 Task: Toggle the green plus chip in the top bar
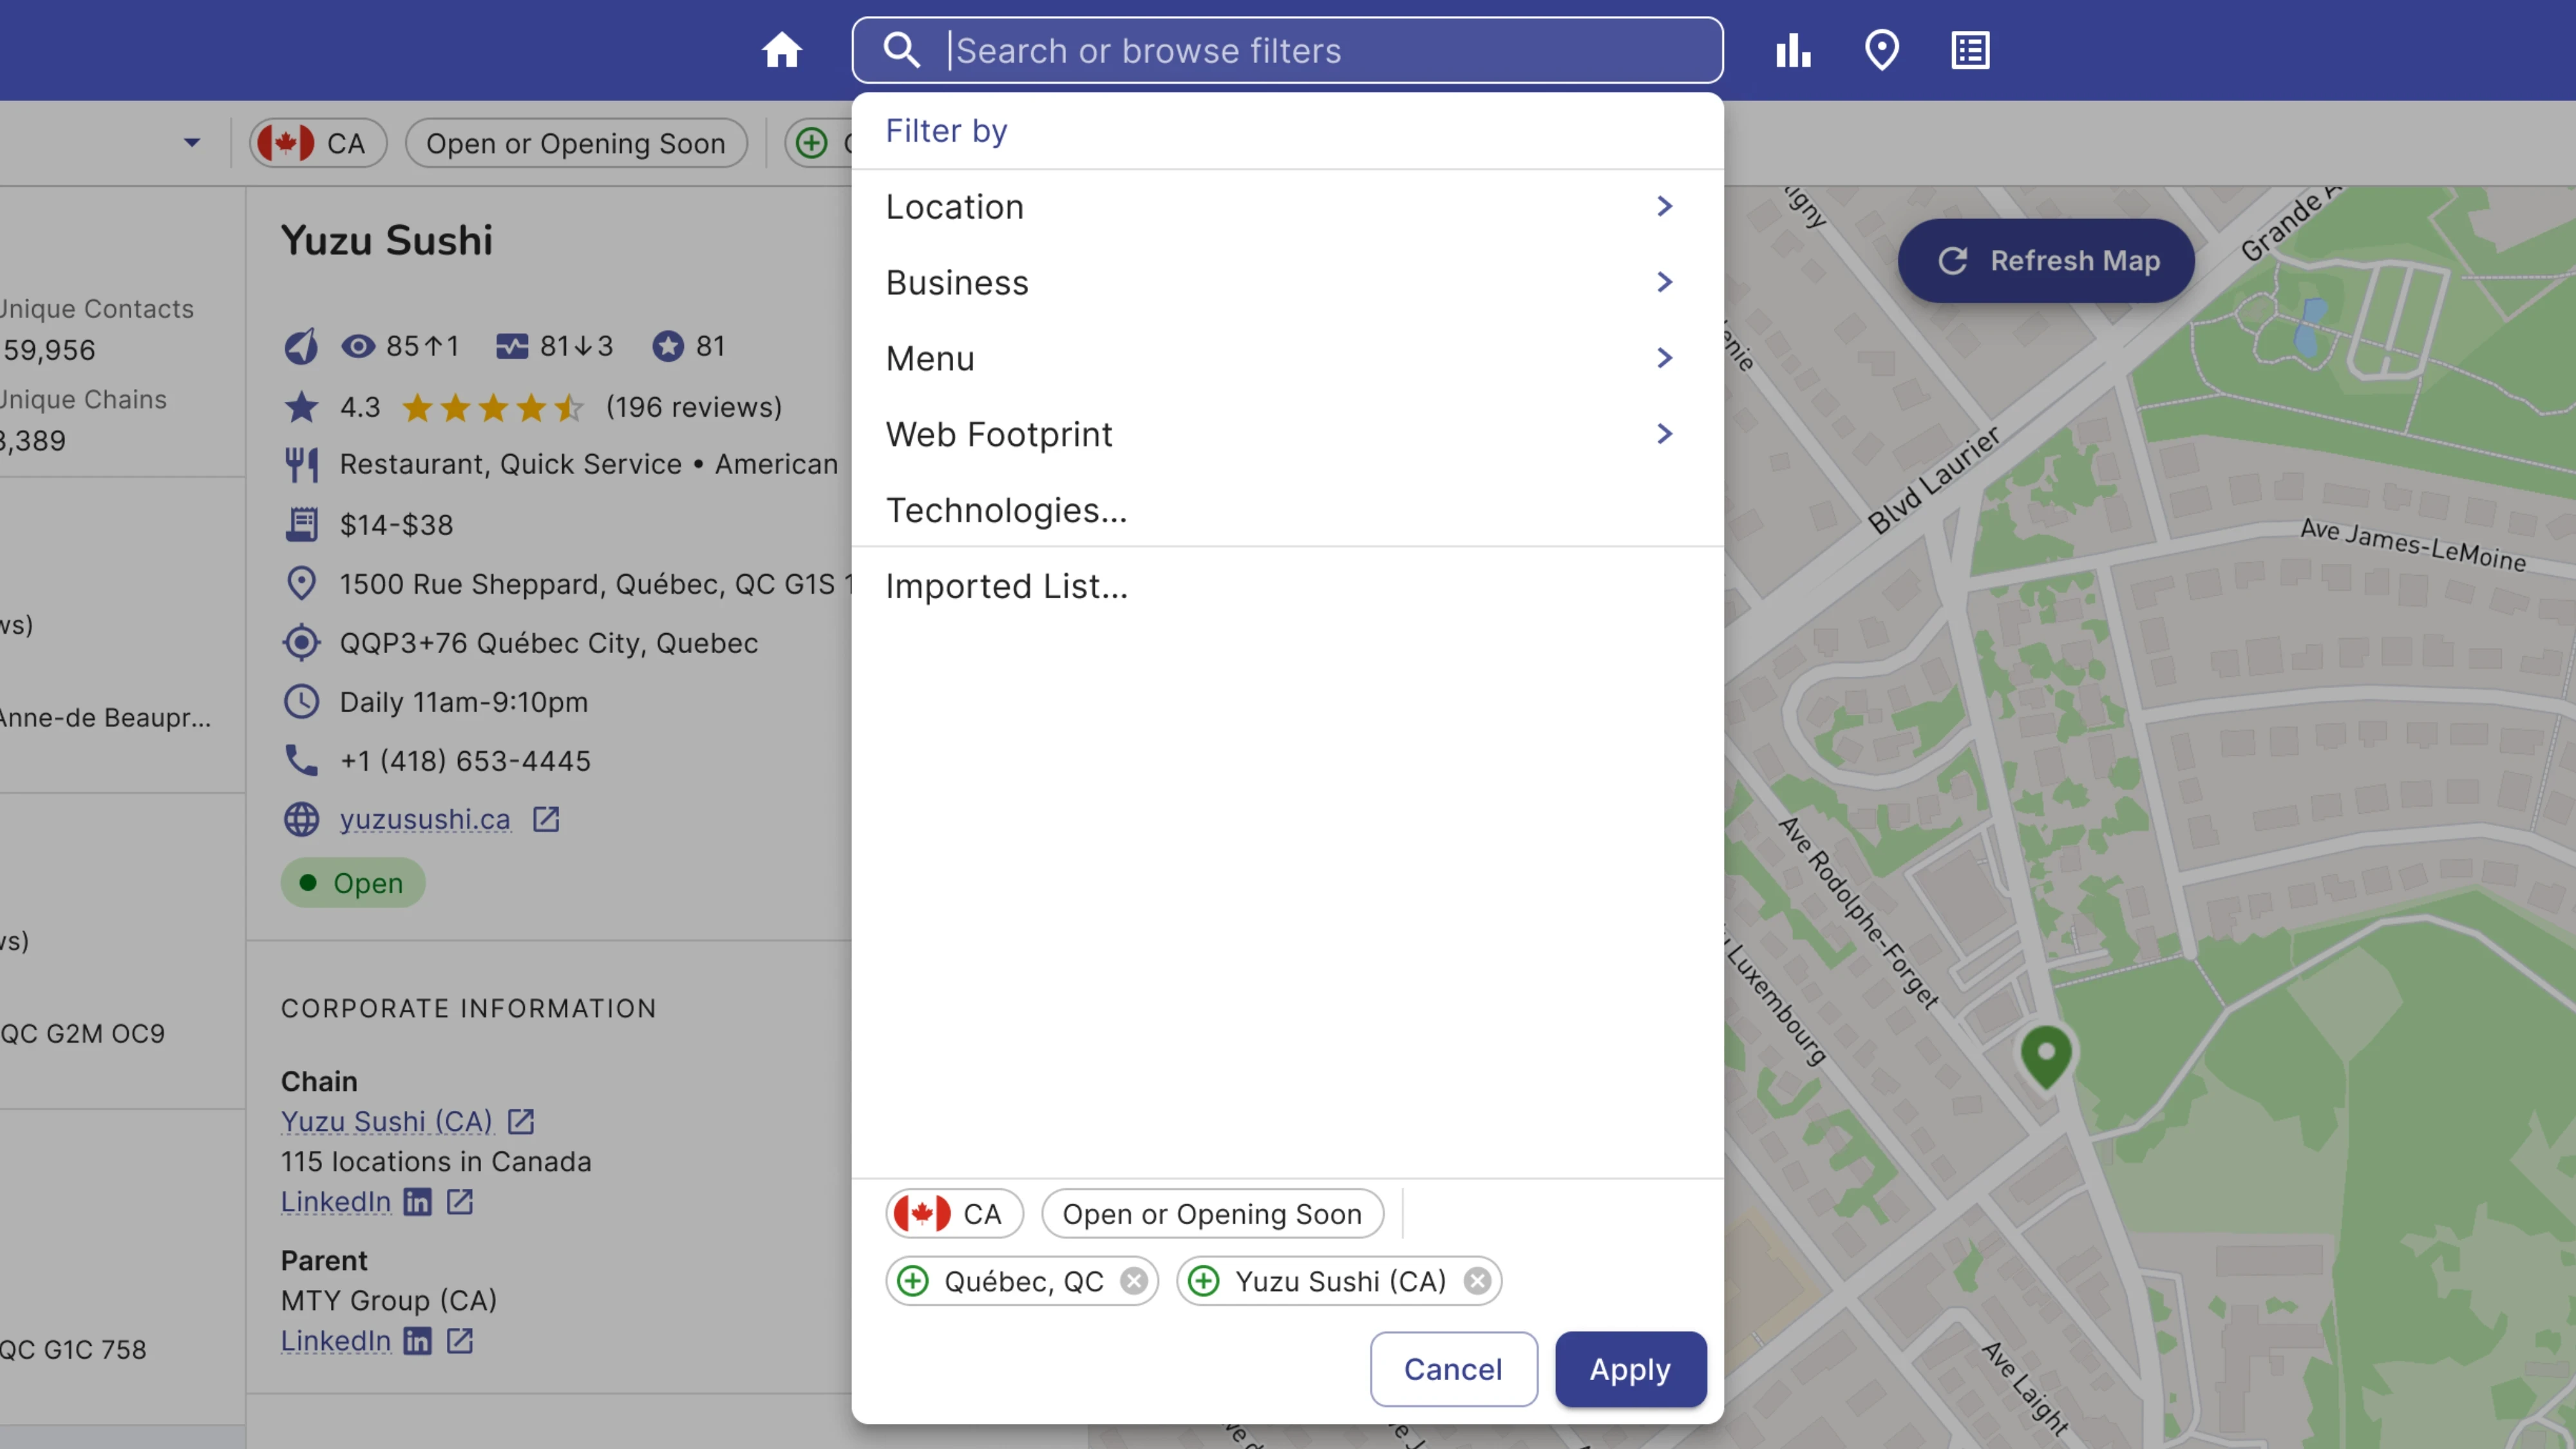[x=811, y=143]
